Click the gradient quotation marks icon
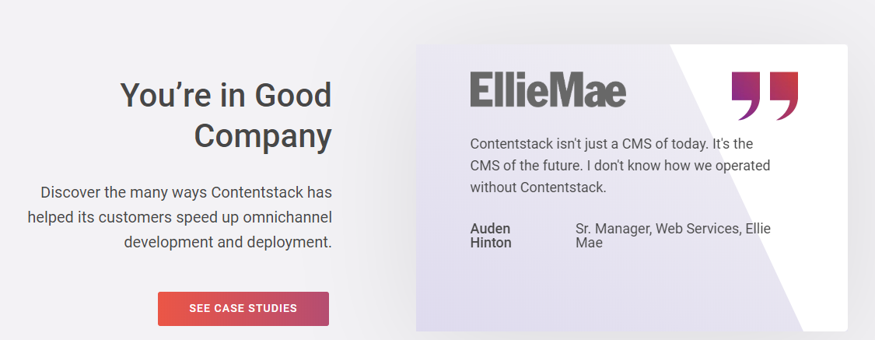This screenshot has width=875, height=340. click(765, 96)
